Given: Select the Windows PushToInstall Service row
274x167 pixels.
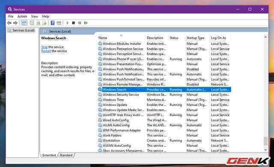Looking at the screenshot, I should tap(164, 79).
